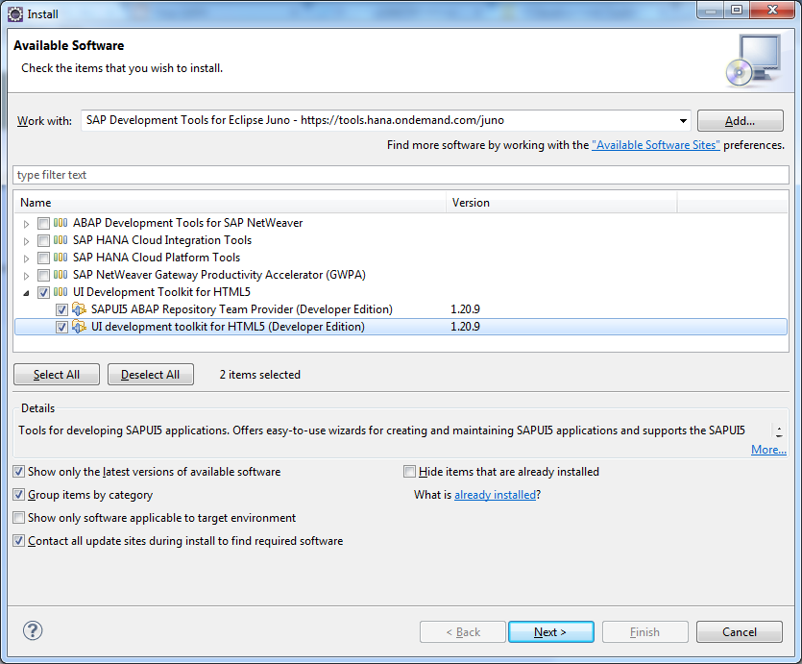Check SAP NetWeaver Gateway Productivity Accelerator
This screenshot has height=664, width=802.
click(x=43, y=276)
